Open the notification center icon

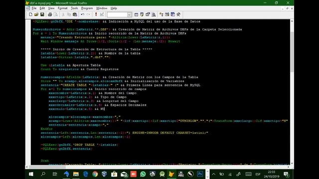click(x=286, y=174)
